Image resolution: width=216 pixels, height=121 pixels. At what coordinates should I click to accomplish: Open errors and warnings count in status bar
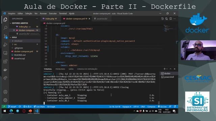point(27,107)
